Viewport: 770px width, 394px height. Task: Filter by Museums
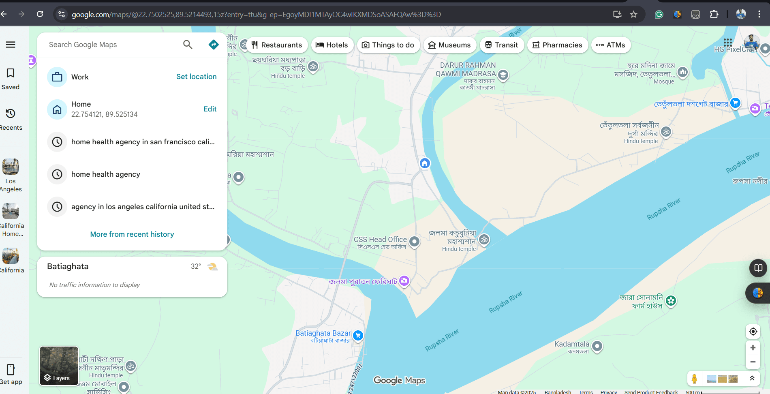[449, 45]
